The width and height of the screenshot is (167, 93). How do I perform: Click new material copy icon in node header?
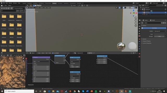pos(90,53)
